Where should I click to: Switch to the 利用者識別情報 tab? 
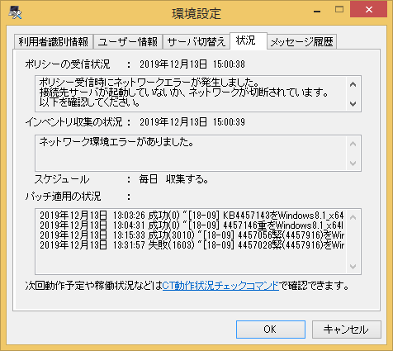tap(54, 42)
